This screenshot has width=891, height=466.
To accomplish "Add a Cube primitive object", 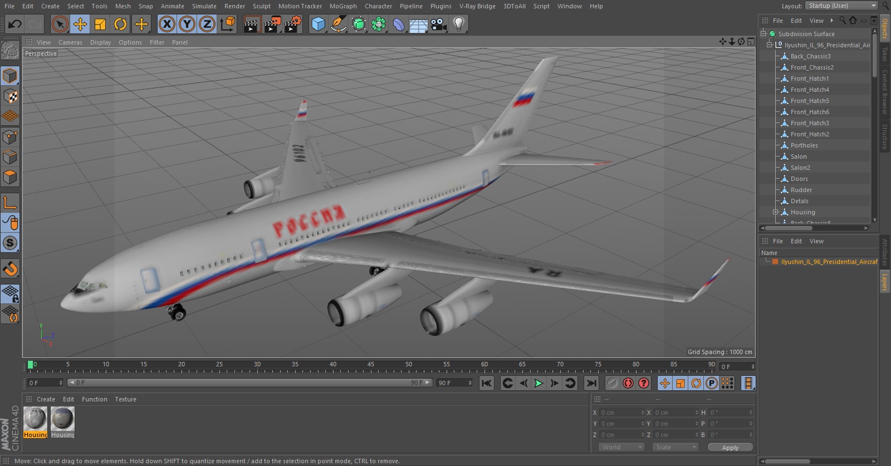I will [x=318, y=24].
